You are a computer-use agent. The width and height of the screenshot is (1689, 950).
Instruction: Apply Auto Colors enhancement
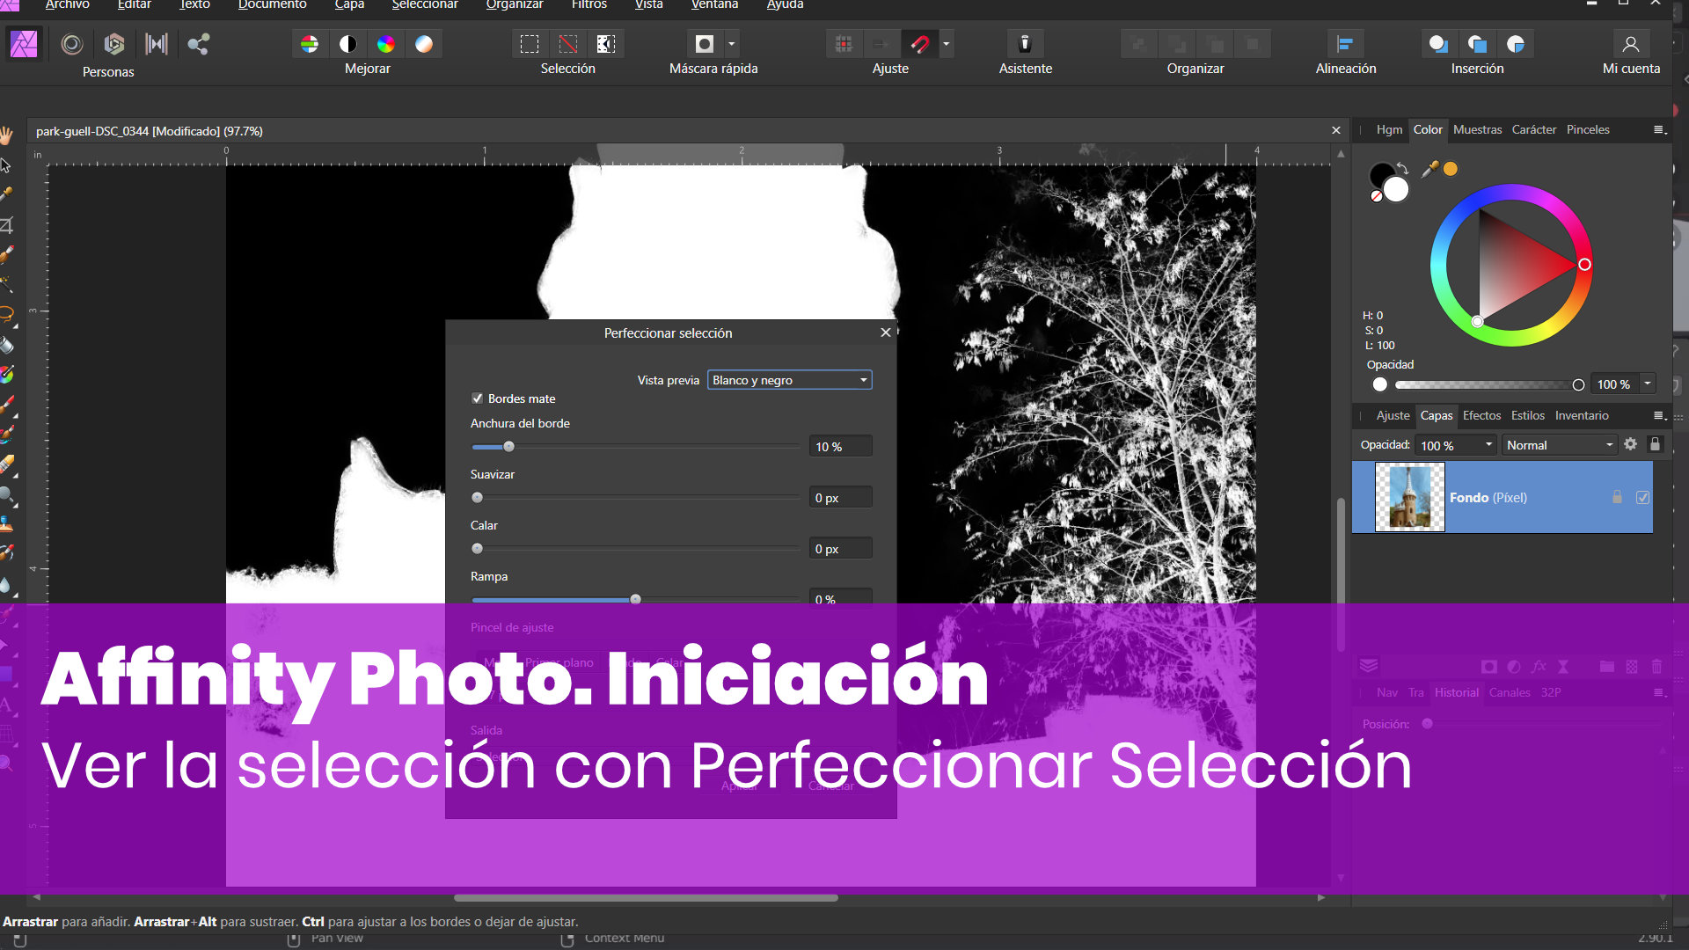(386, 44)
